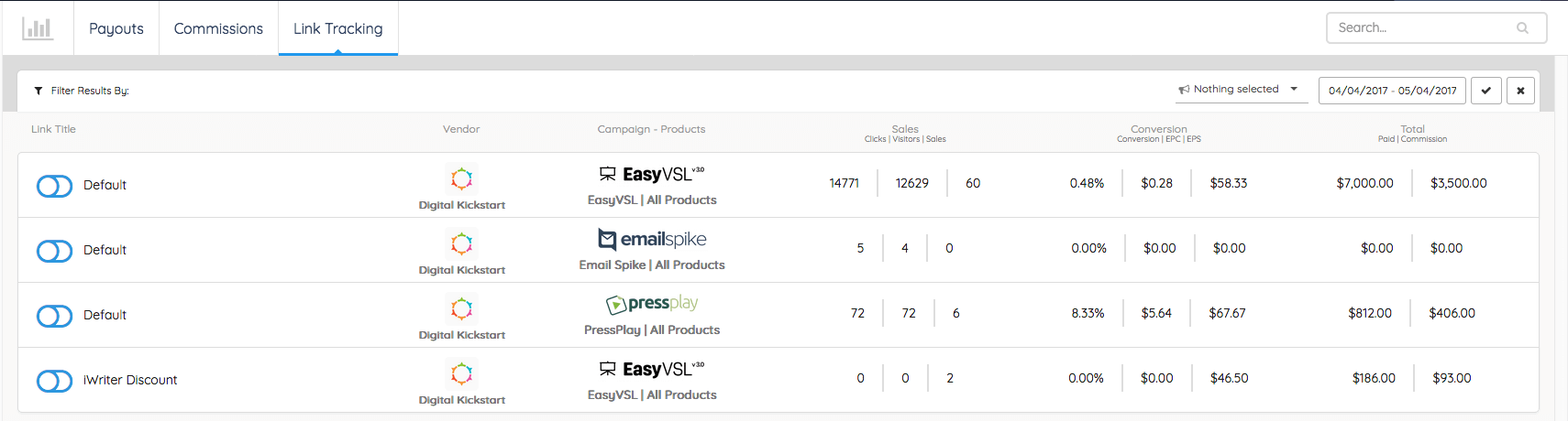Toggle the switch for EasyVSL Default link

click(54, 186)
